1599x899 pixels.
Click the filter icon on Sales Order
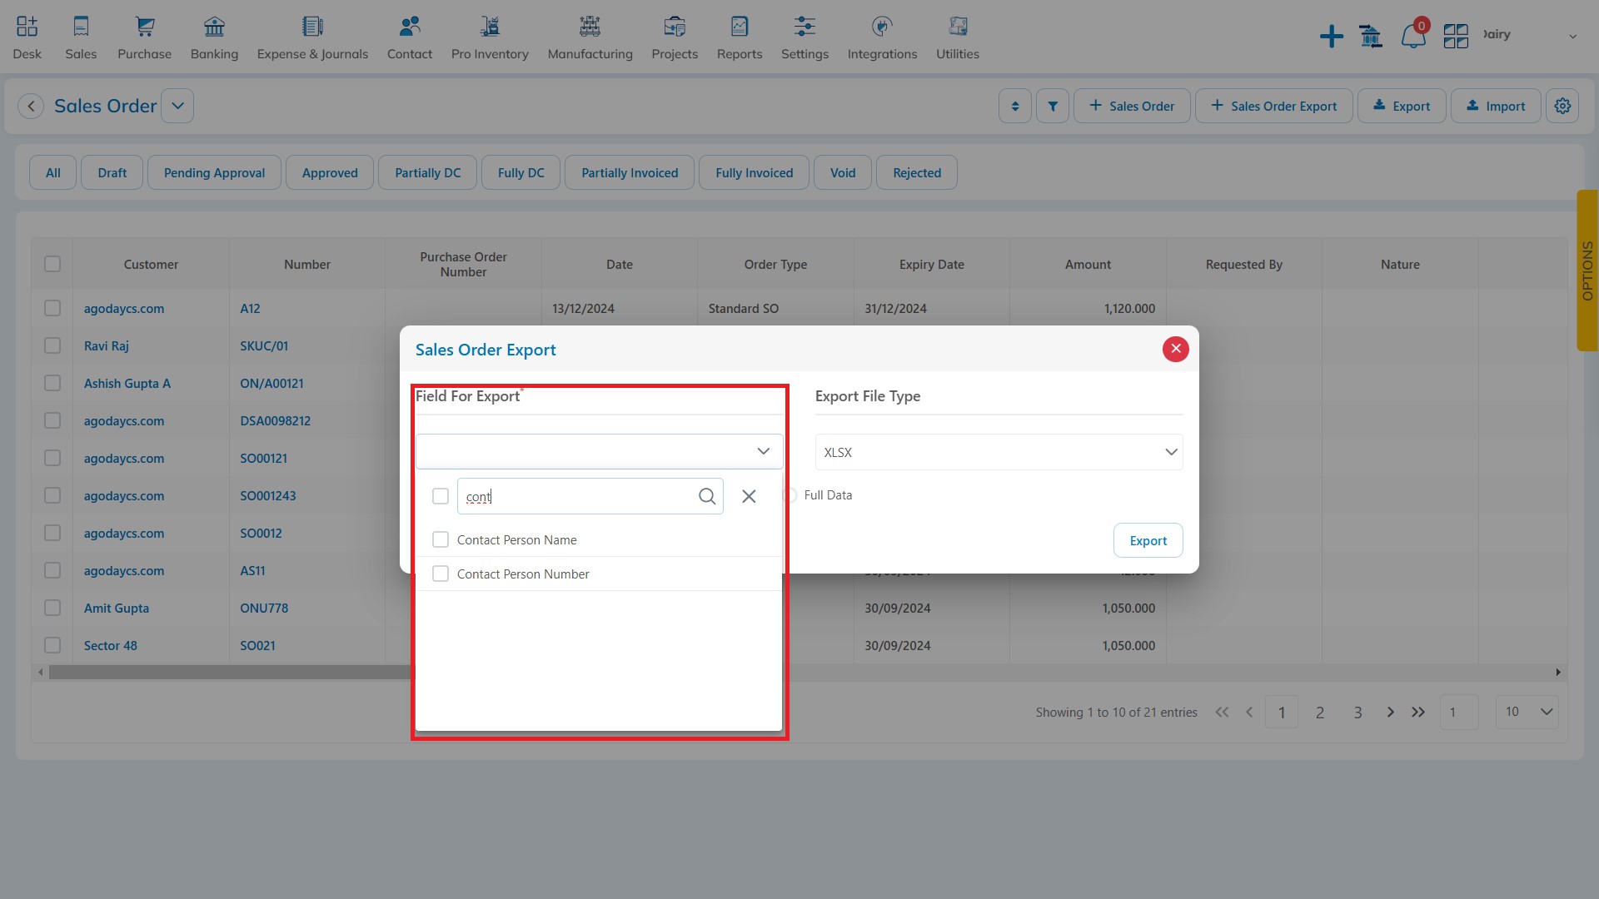(1052, 106)
